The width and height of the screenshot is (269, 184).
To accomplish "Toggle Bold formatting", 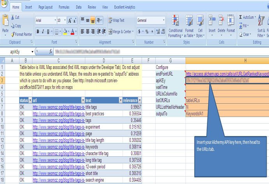I will point(38,32).
